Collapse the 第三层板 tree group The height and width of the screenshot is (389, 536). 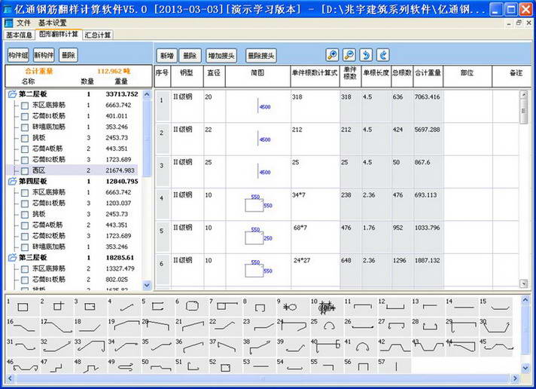click(12, 258)
